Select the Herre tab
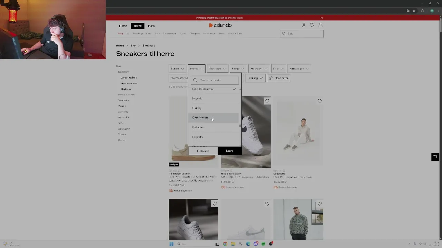This screenshot has width=442, height=248. pyautogui.click(x=138, y=26)
